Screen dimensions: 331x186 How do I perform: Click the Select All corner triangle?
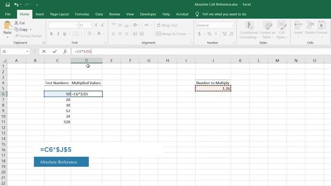pyautogui.click(x=4, y=61)
